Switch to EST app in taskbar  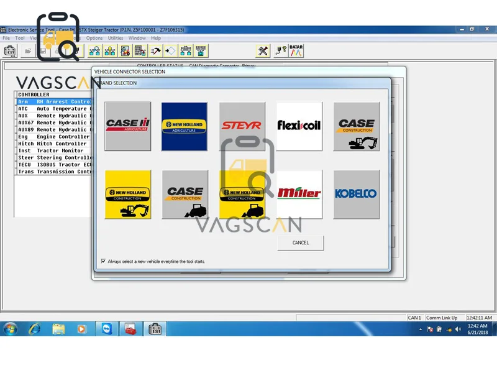coord(155,329)
